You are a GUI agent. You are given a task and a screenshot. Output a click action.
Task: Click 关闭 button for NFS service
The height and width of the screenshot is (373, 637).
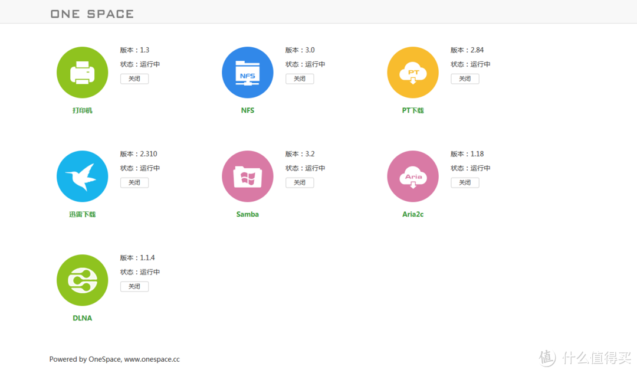[x=300, y=79]
